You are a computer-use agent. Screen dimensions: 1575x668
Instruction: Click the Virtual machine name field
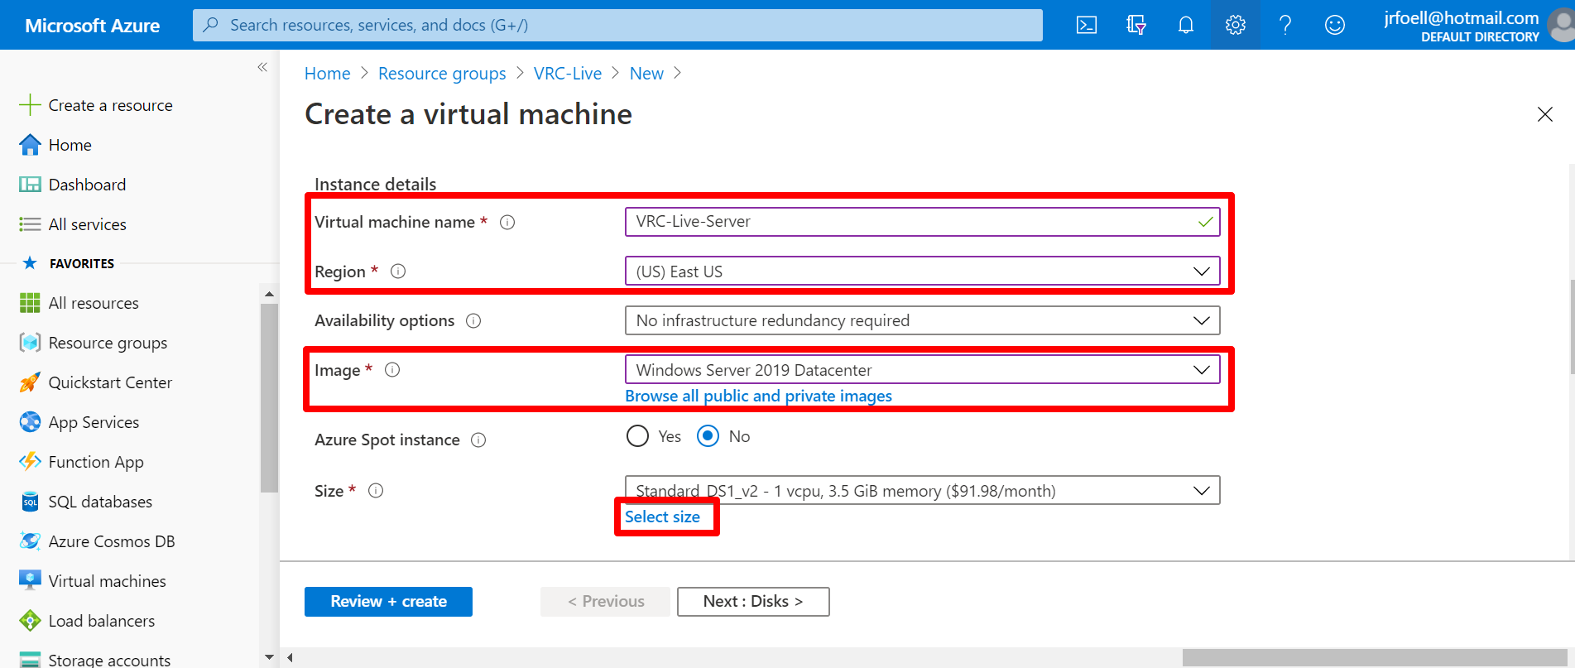pyautogui.click(x=922, y=222)
